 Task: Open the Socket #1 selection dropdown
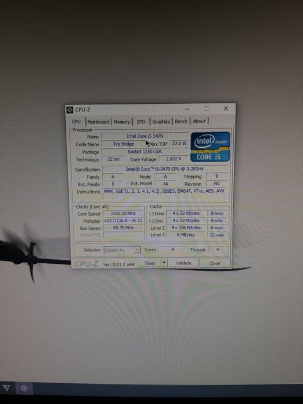(122, 250)
